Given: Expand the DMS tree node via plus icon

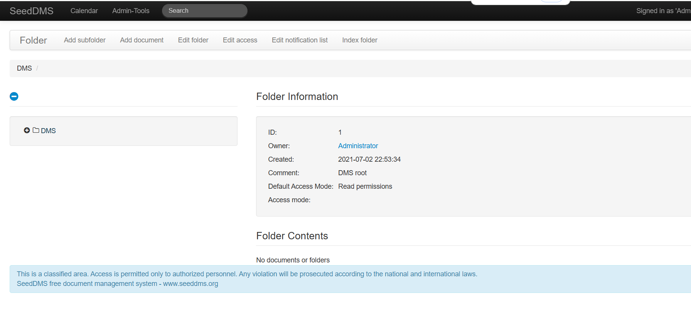Looking at the screenshot, I should pos(27,130).
